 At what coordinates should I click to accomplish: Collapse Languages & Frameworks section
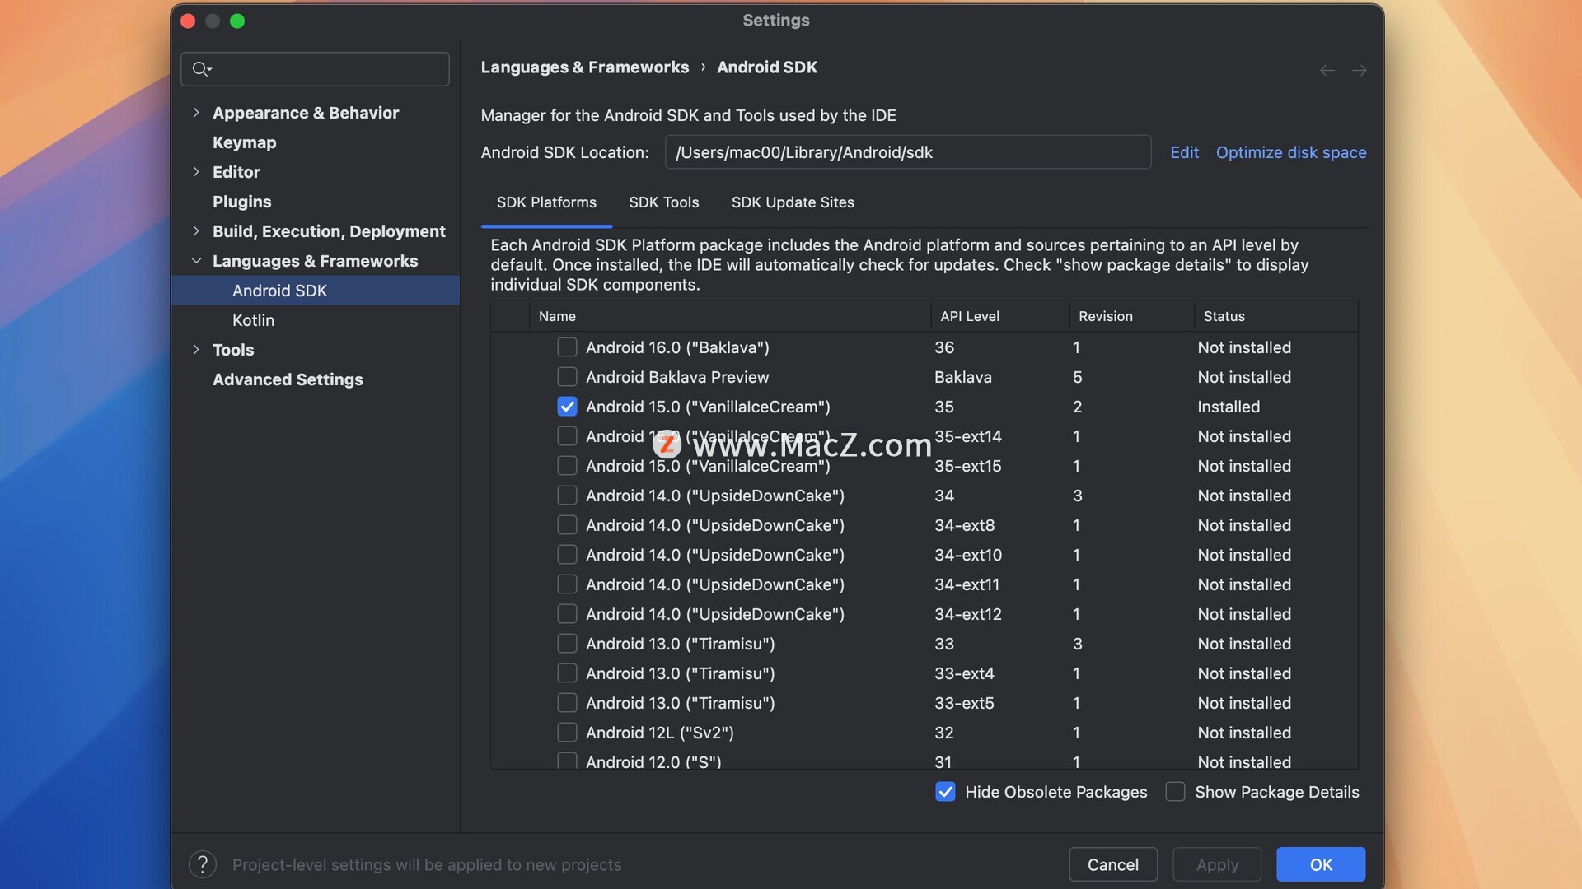coord(196,261)
